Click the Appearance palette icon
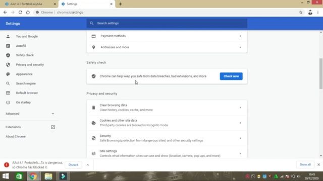Viewport: 323px width, 181px height. click(x=8, y=74)
